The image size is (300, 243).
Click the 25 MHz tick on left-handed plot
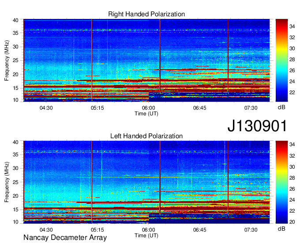point(16,182)
